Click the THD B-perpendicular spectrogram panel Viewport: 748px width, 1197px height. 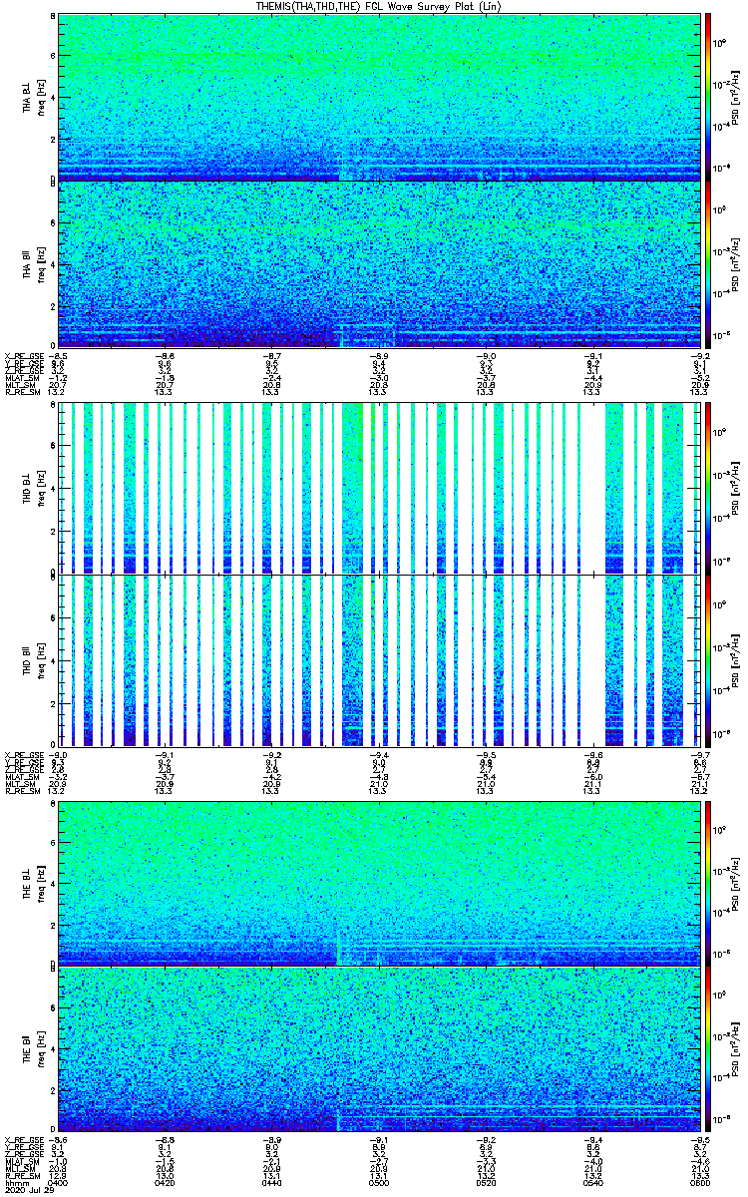coord(378,488)
